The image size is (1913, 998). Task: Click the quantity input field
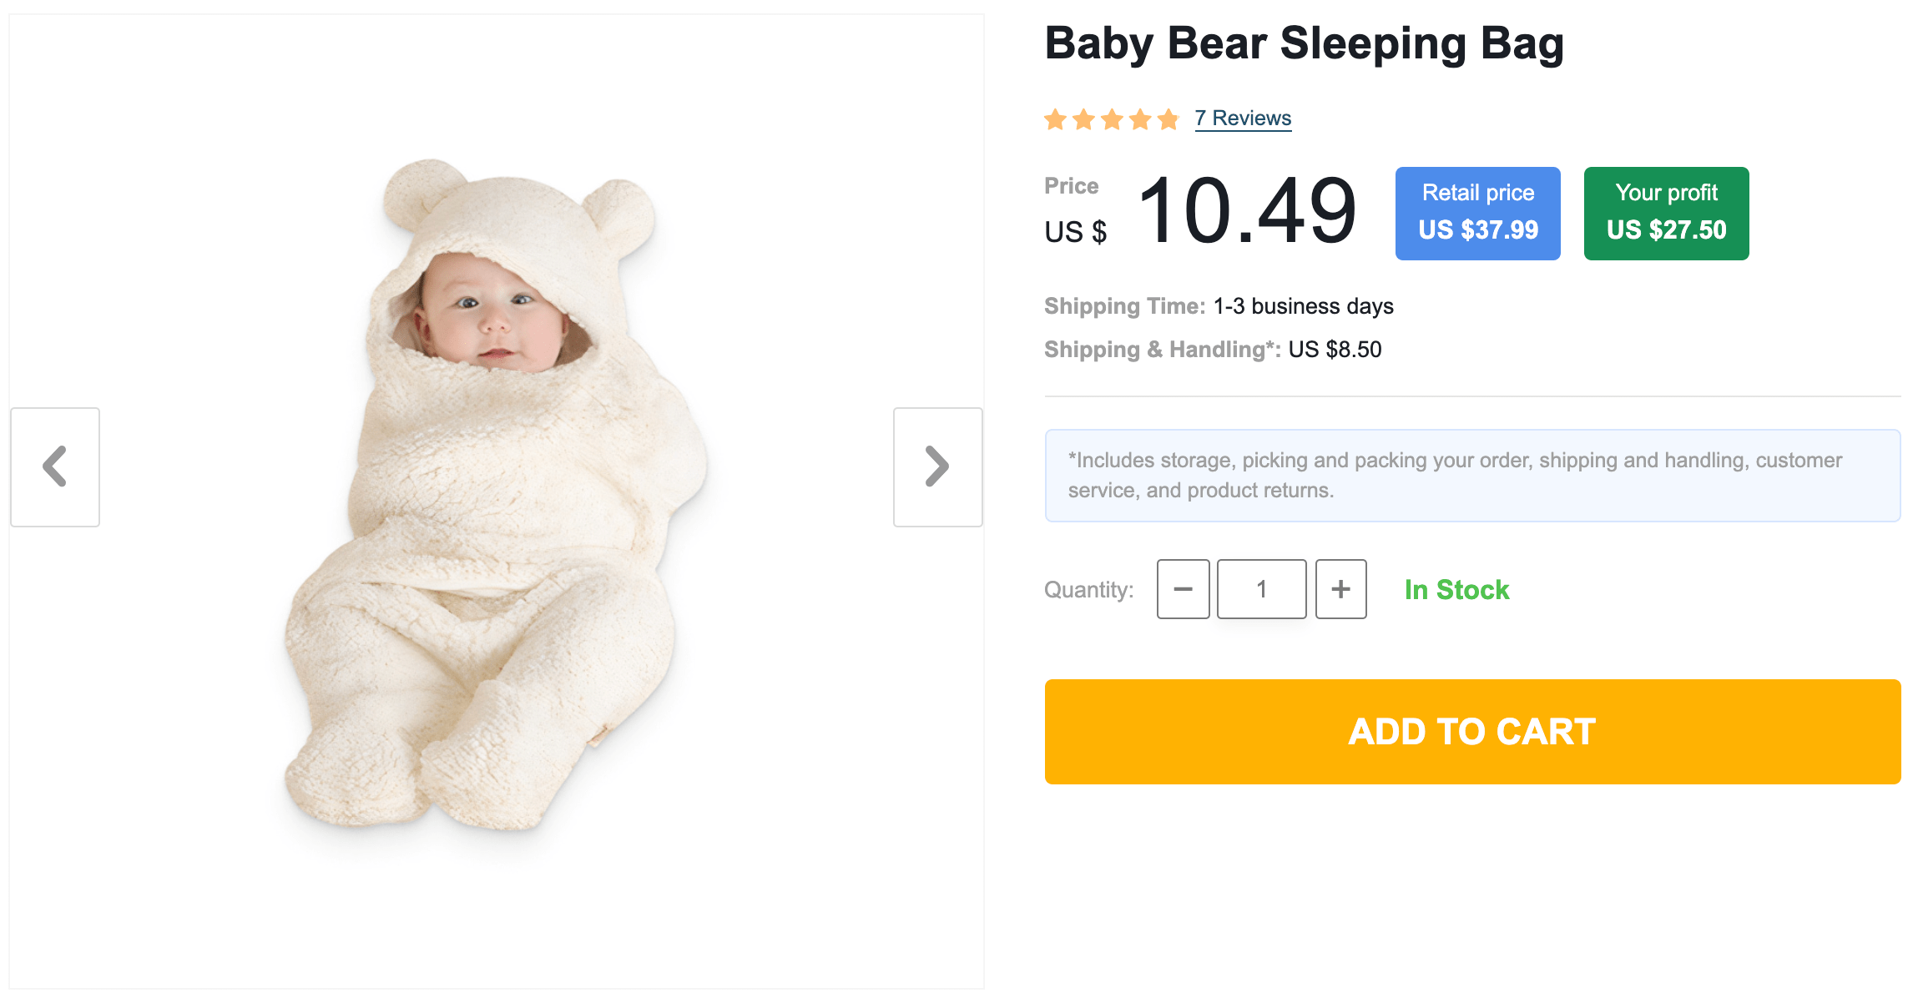point(1261,589)
